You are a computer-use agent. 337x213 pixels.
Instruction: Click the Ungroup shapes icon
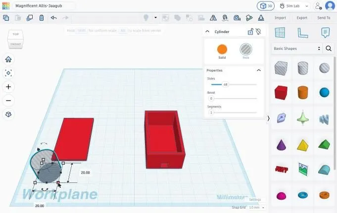[177, 18]
